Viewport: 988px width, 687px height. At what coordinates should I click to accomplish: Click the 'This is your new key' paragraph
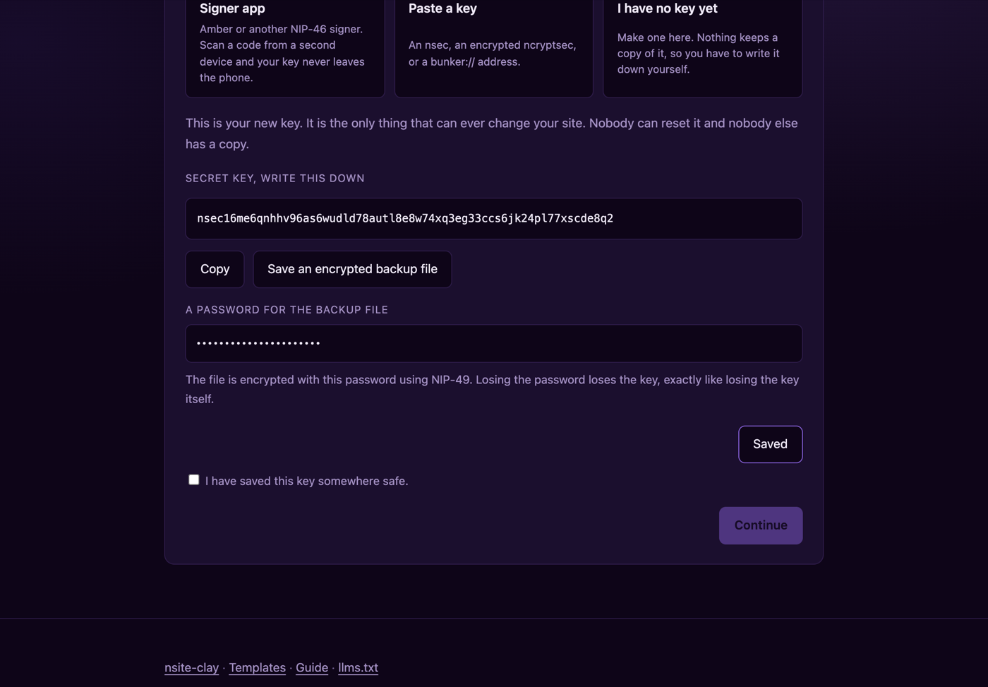492,133
